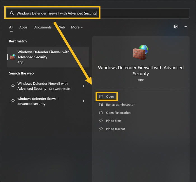Viewport: 196px width, 182px height.
Task: Switch to the Web tab
Action: (x=62, y=27)
